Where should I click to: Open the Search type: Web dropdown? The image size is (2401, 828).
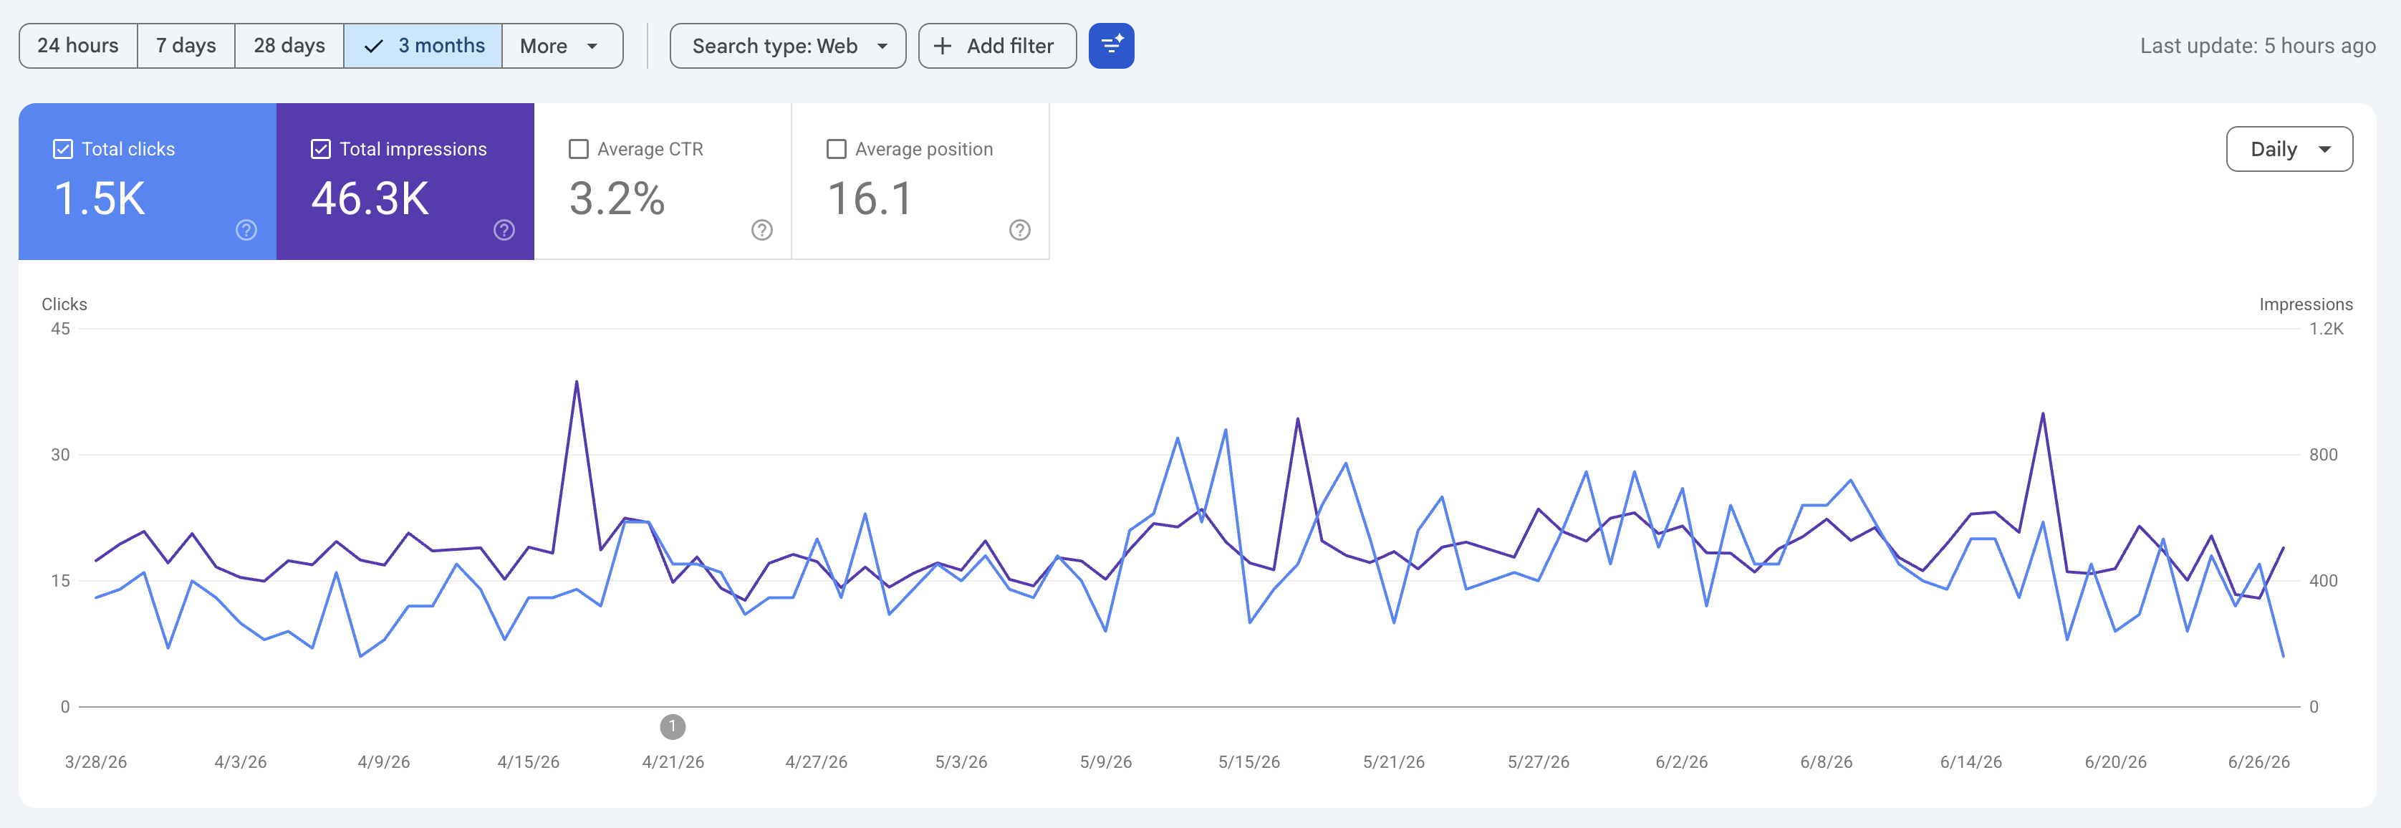click(x=788, y=46)
